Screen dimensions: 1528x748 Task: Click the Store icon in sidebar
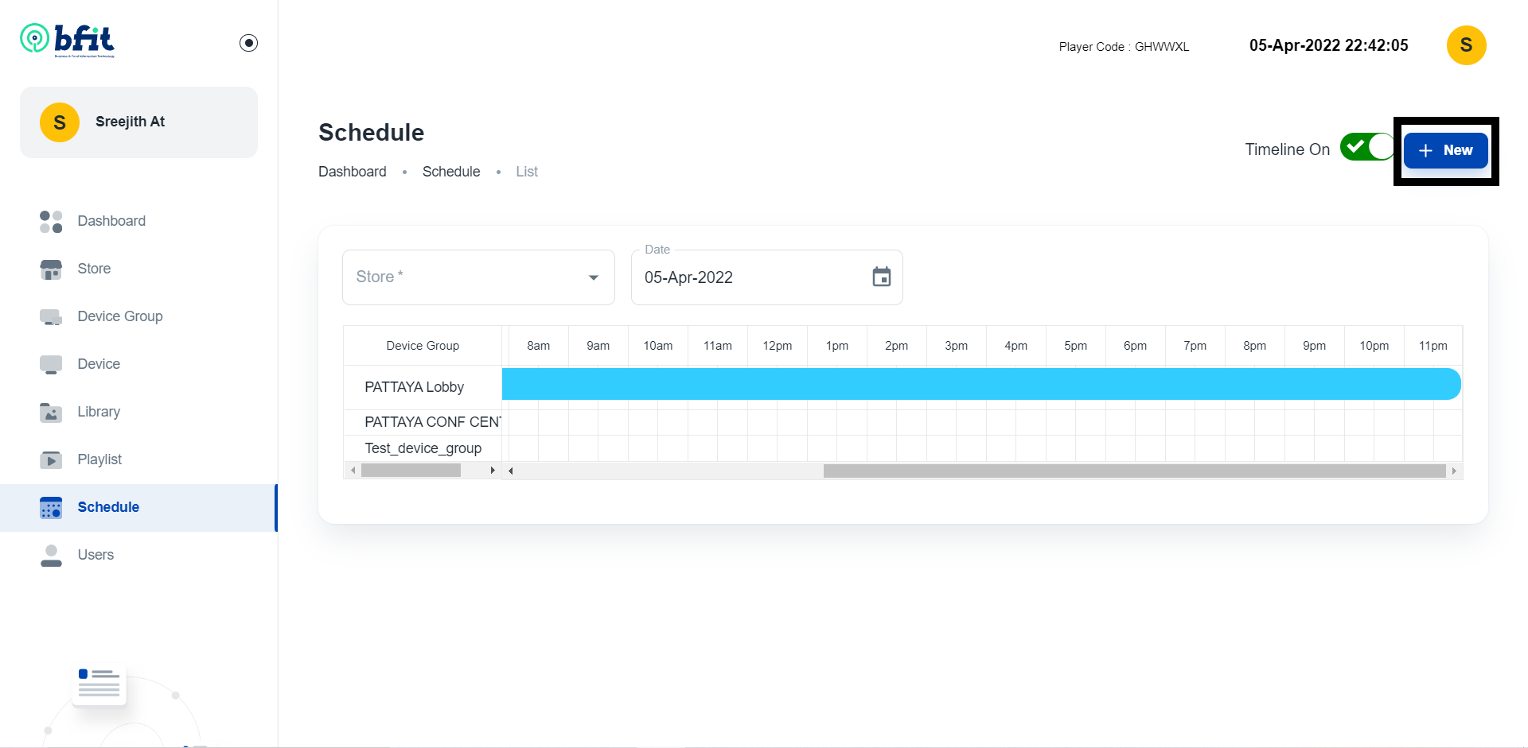pos(51,269)
